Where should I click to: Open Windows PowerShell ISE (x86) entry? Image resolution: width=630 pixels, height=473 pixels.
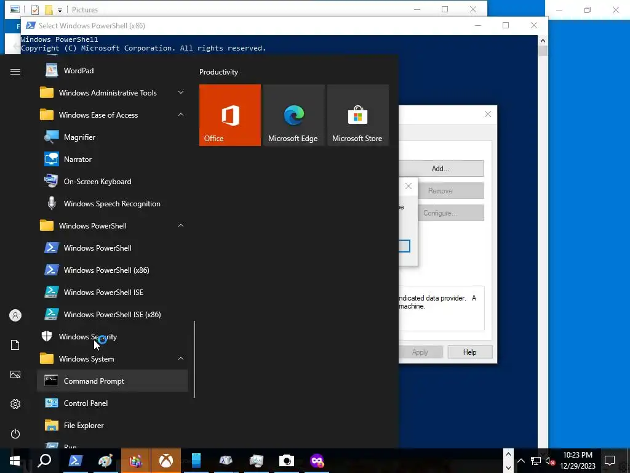[113, 314]
